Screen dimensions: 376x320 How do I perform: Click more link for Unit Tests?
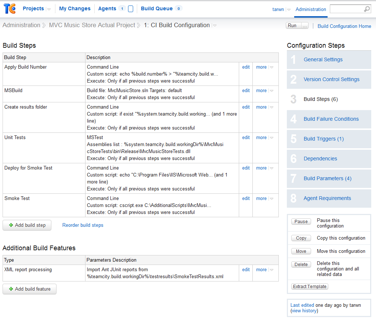[262, 138]
